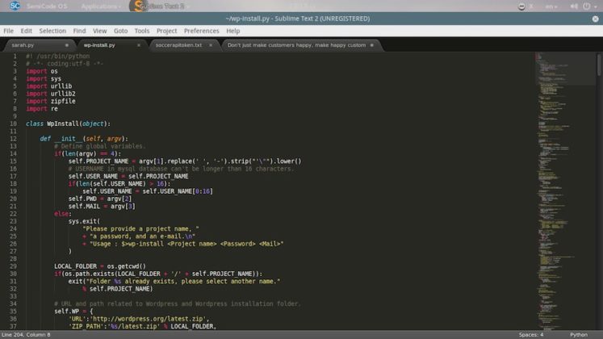
Task: Open the Help menu
Action: tap(232, 31)
